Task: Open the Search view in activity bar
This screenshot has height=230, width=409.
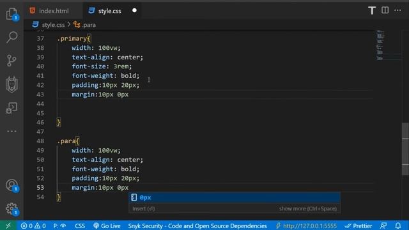Action: pyautogui.click(x=12, y=37)
